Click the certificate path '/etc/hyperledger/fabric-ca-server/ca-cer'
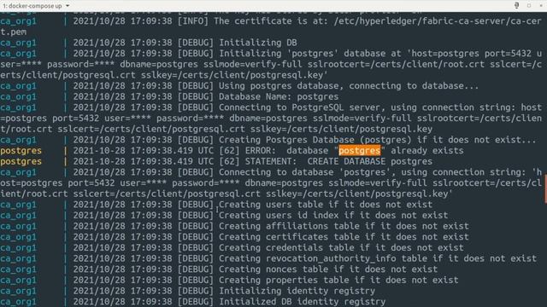Viewport: 547px width, 307px height. [x=438, y=21]
